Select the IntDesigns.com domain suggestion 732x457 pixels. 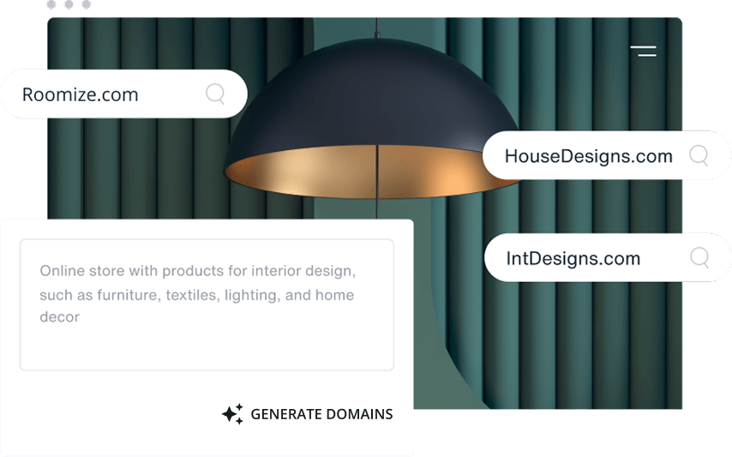point(607,257)
